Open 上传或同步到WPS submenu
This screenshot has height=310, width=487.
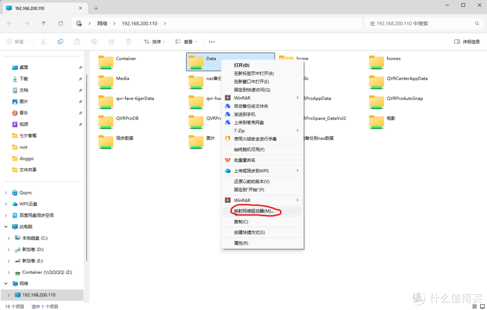(x=262, y=171)
